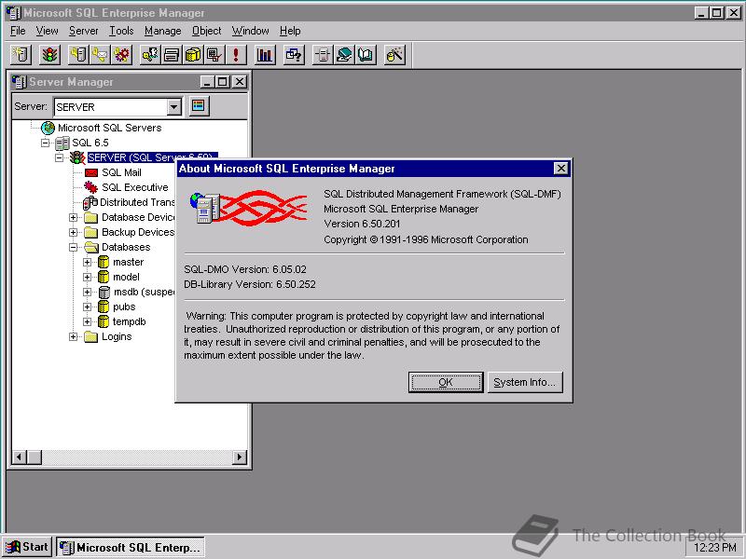The height and width of the screenshot is (559, 746).
Task: Click the SQL Mail configure toolbar icon
Action: coord(100,55)
